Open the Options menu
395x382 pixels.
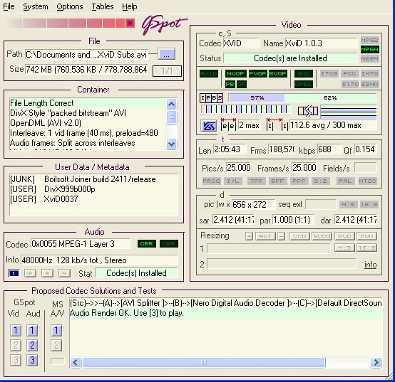click(70, 6)
